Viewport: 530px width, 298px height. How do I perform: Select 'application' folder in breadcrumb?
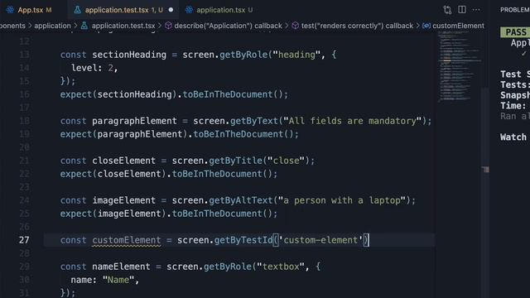[52, 26]
